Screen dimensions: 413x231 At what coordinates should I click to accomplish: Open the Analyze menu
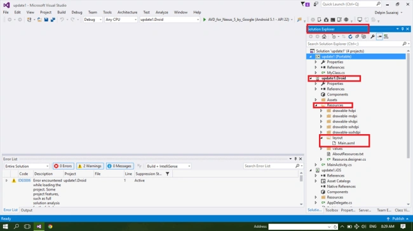(162, 12)
